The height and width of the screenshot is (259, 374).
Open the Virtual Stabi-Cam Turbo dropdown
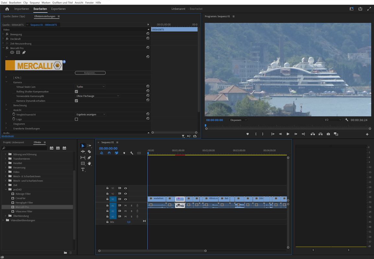[x=90, y=86]
